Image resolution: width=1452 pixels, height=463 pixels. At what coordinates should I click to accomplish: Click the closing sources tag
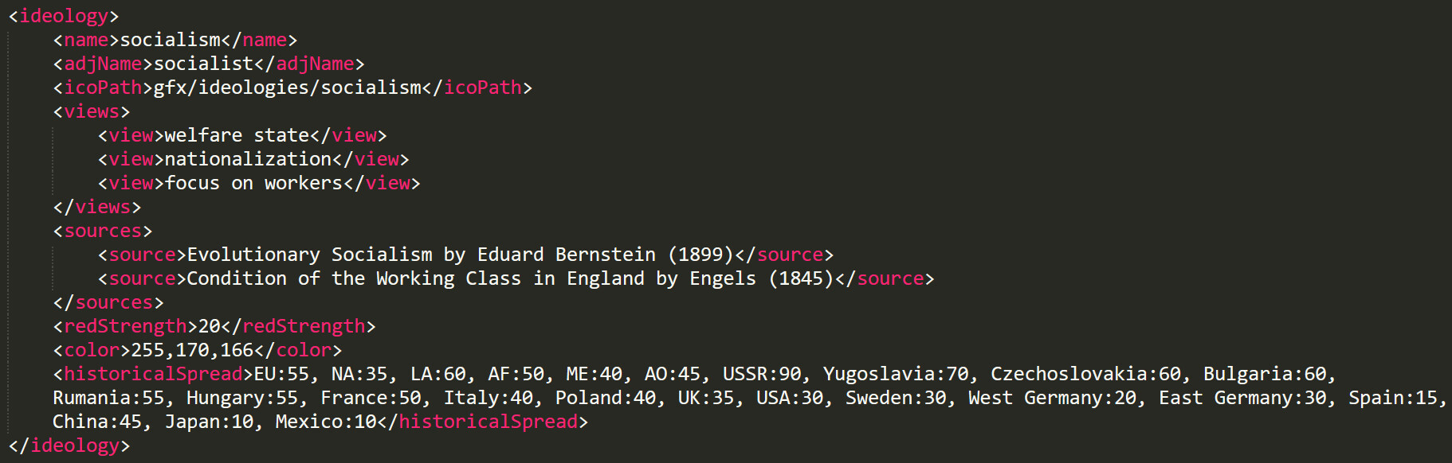pyautogui.click(x=108, y=302)
